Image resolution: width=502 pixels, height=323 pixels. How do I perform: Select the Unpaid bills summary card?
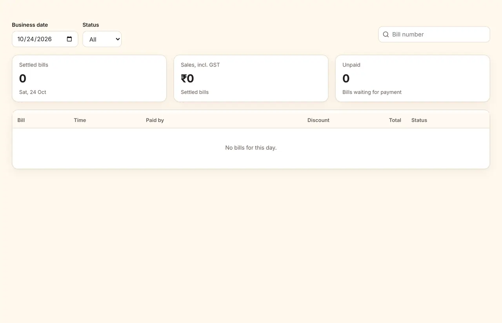(413, 78)
